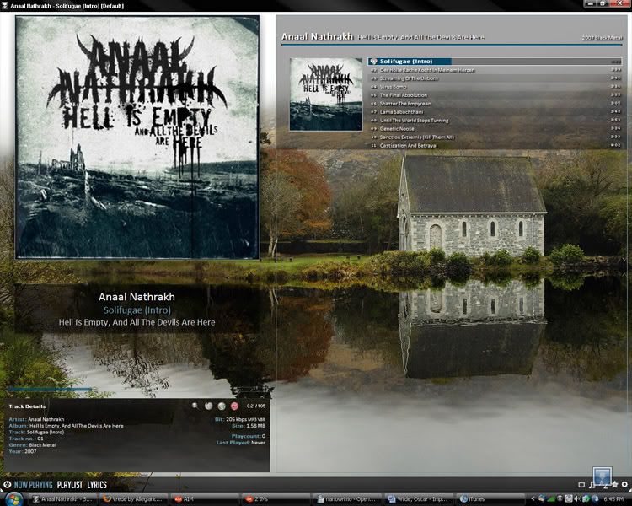Image resolution: width=632 pixels, height=506 pixels.
Task: Switch to the NOW PLAYING tab
Action: (34, 485)
